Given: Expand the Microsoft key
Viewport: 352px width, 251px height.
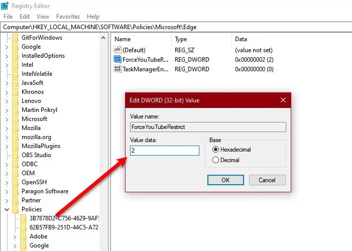Looking at the screenshot, I should coord(7,119).
